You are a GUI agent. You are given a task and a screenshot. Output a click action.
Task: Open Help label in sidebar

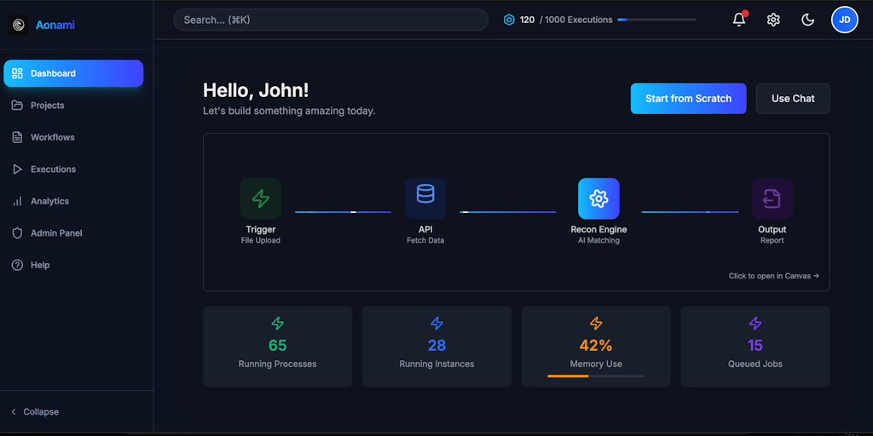(40, 266)
